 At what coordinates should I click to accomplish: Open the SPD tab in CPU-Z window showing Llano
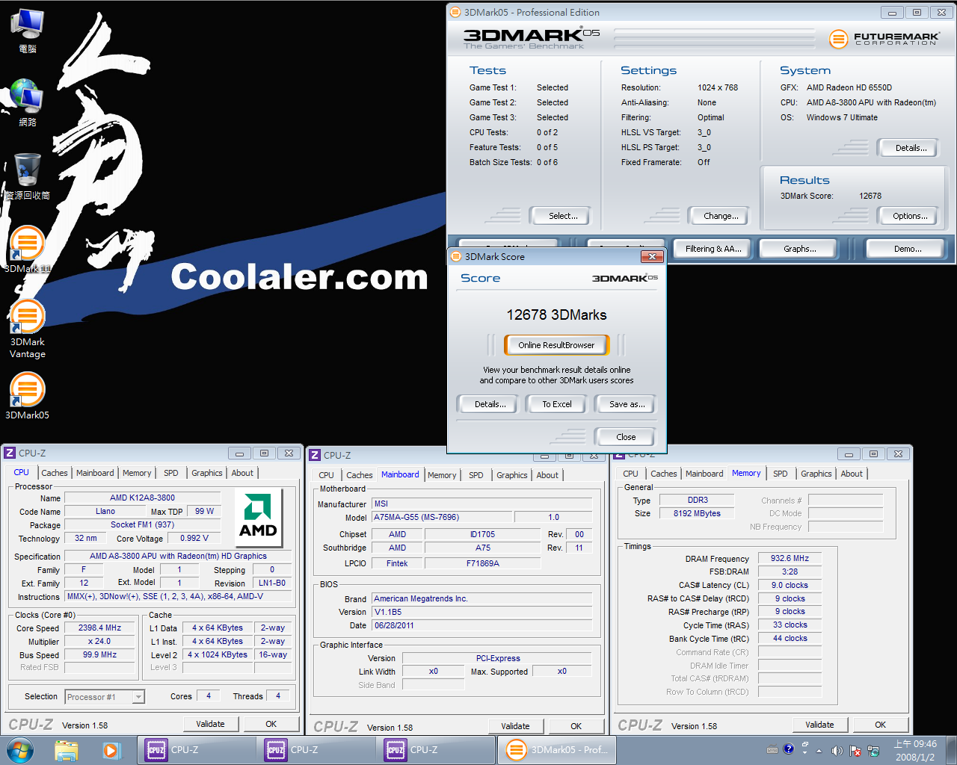pyautogui.click(x=171, y=473)
